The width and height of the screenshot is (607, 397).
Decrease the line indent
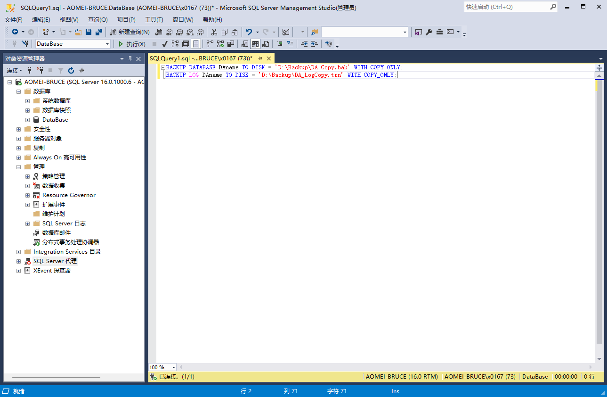coord(304,44)
